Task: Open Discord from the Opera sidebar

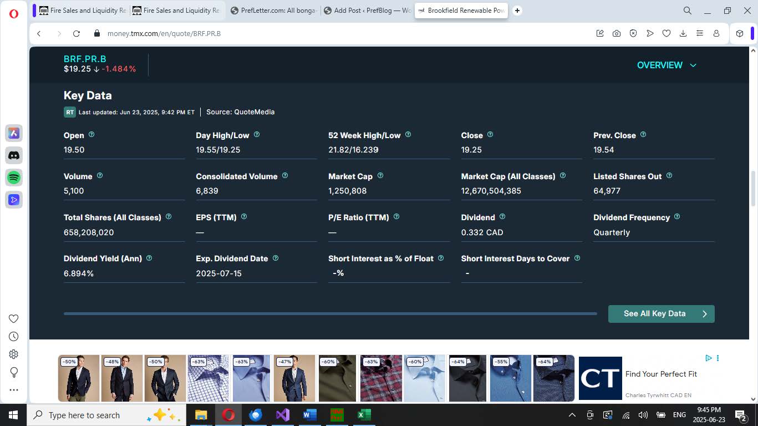Action: [x=14, y=155]
